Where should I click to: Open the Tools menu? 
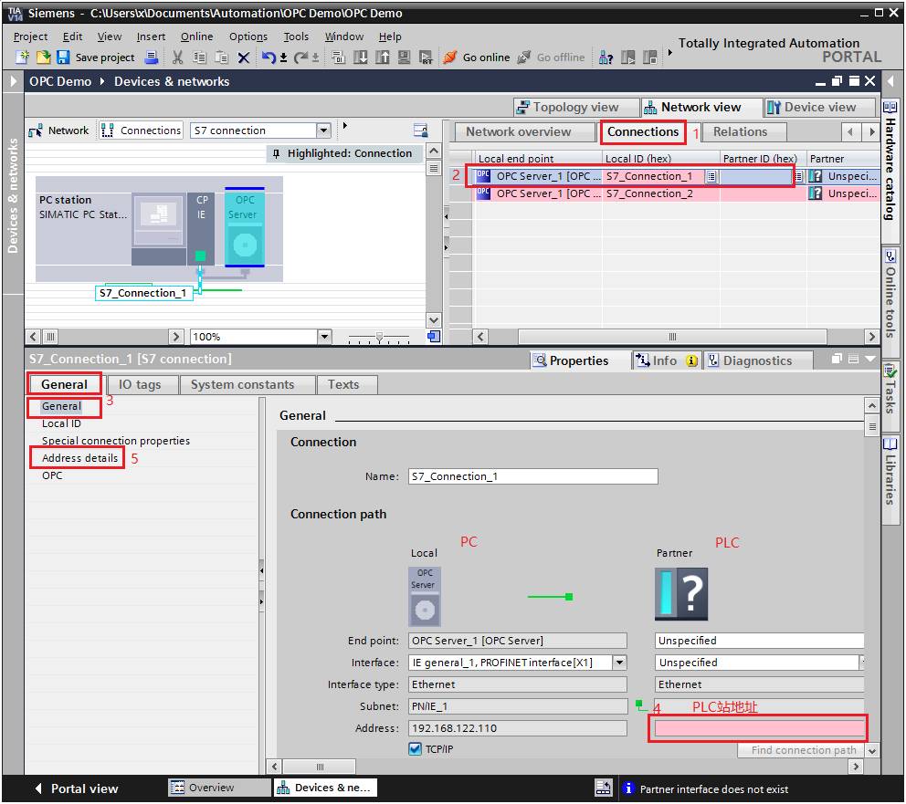[x=296, y=37]
